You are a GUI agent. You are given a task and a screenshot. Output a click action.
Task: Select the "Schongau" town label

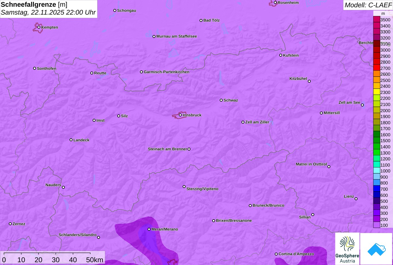point(127,10)
